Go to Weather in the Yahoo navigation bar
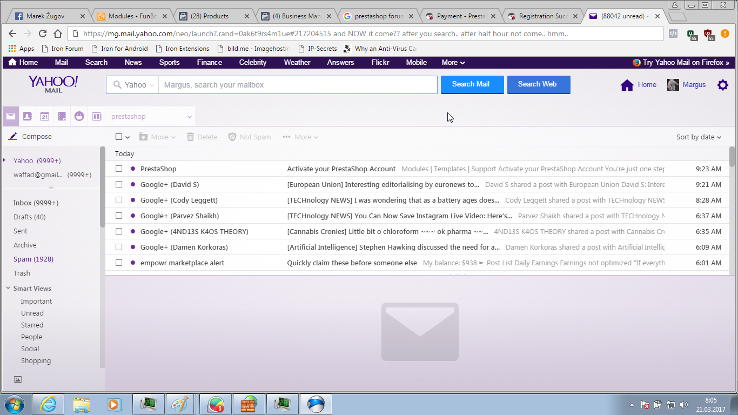738x415 pixels. coord(297,62)
